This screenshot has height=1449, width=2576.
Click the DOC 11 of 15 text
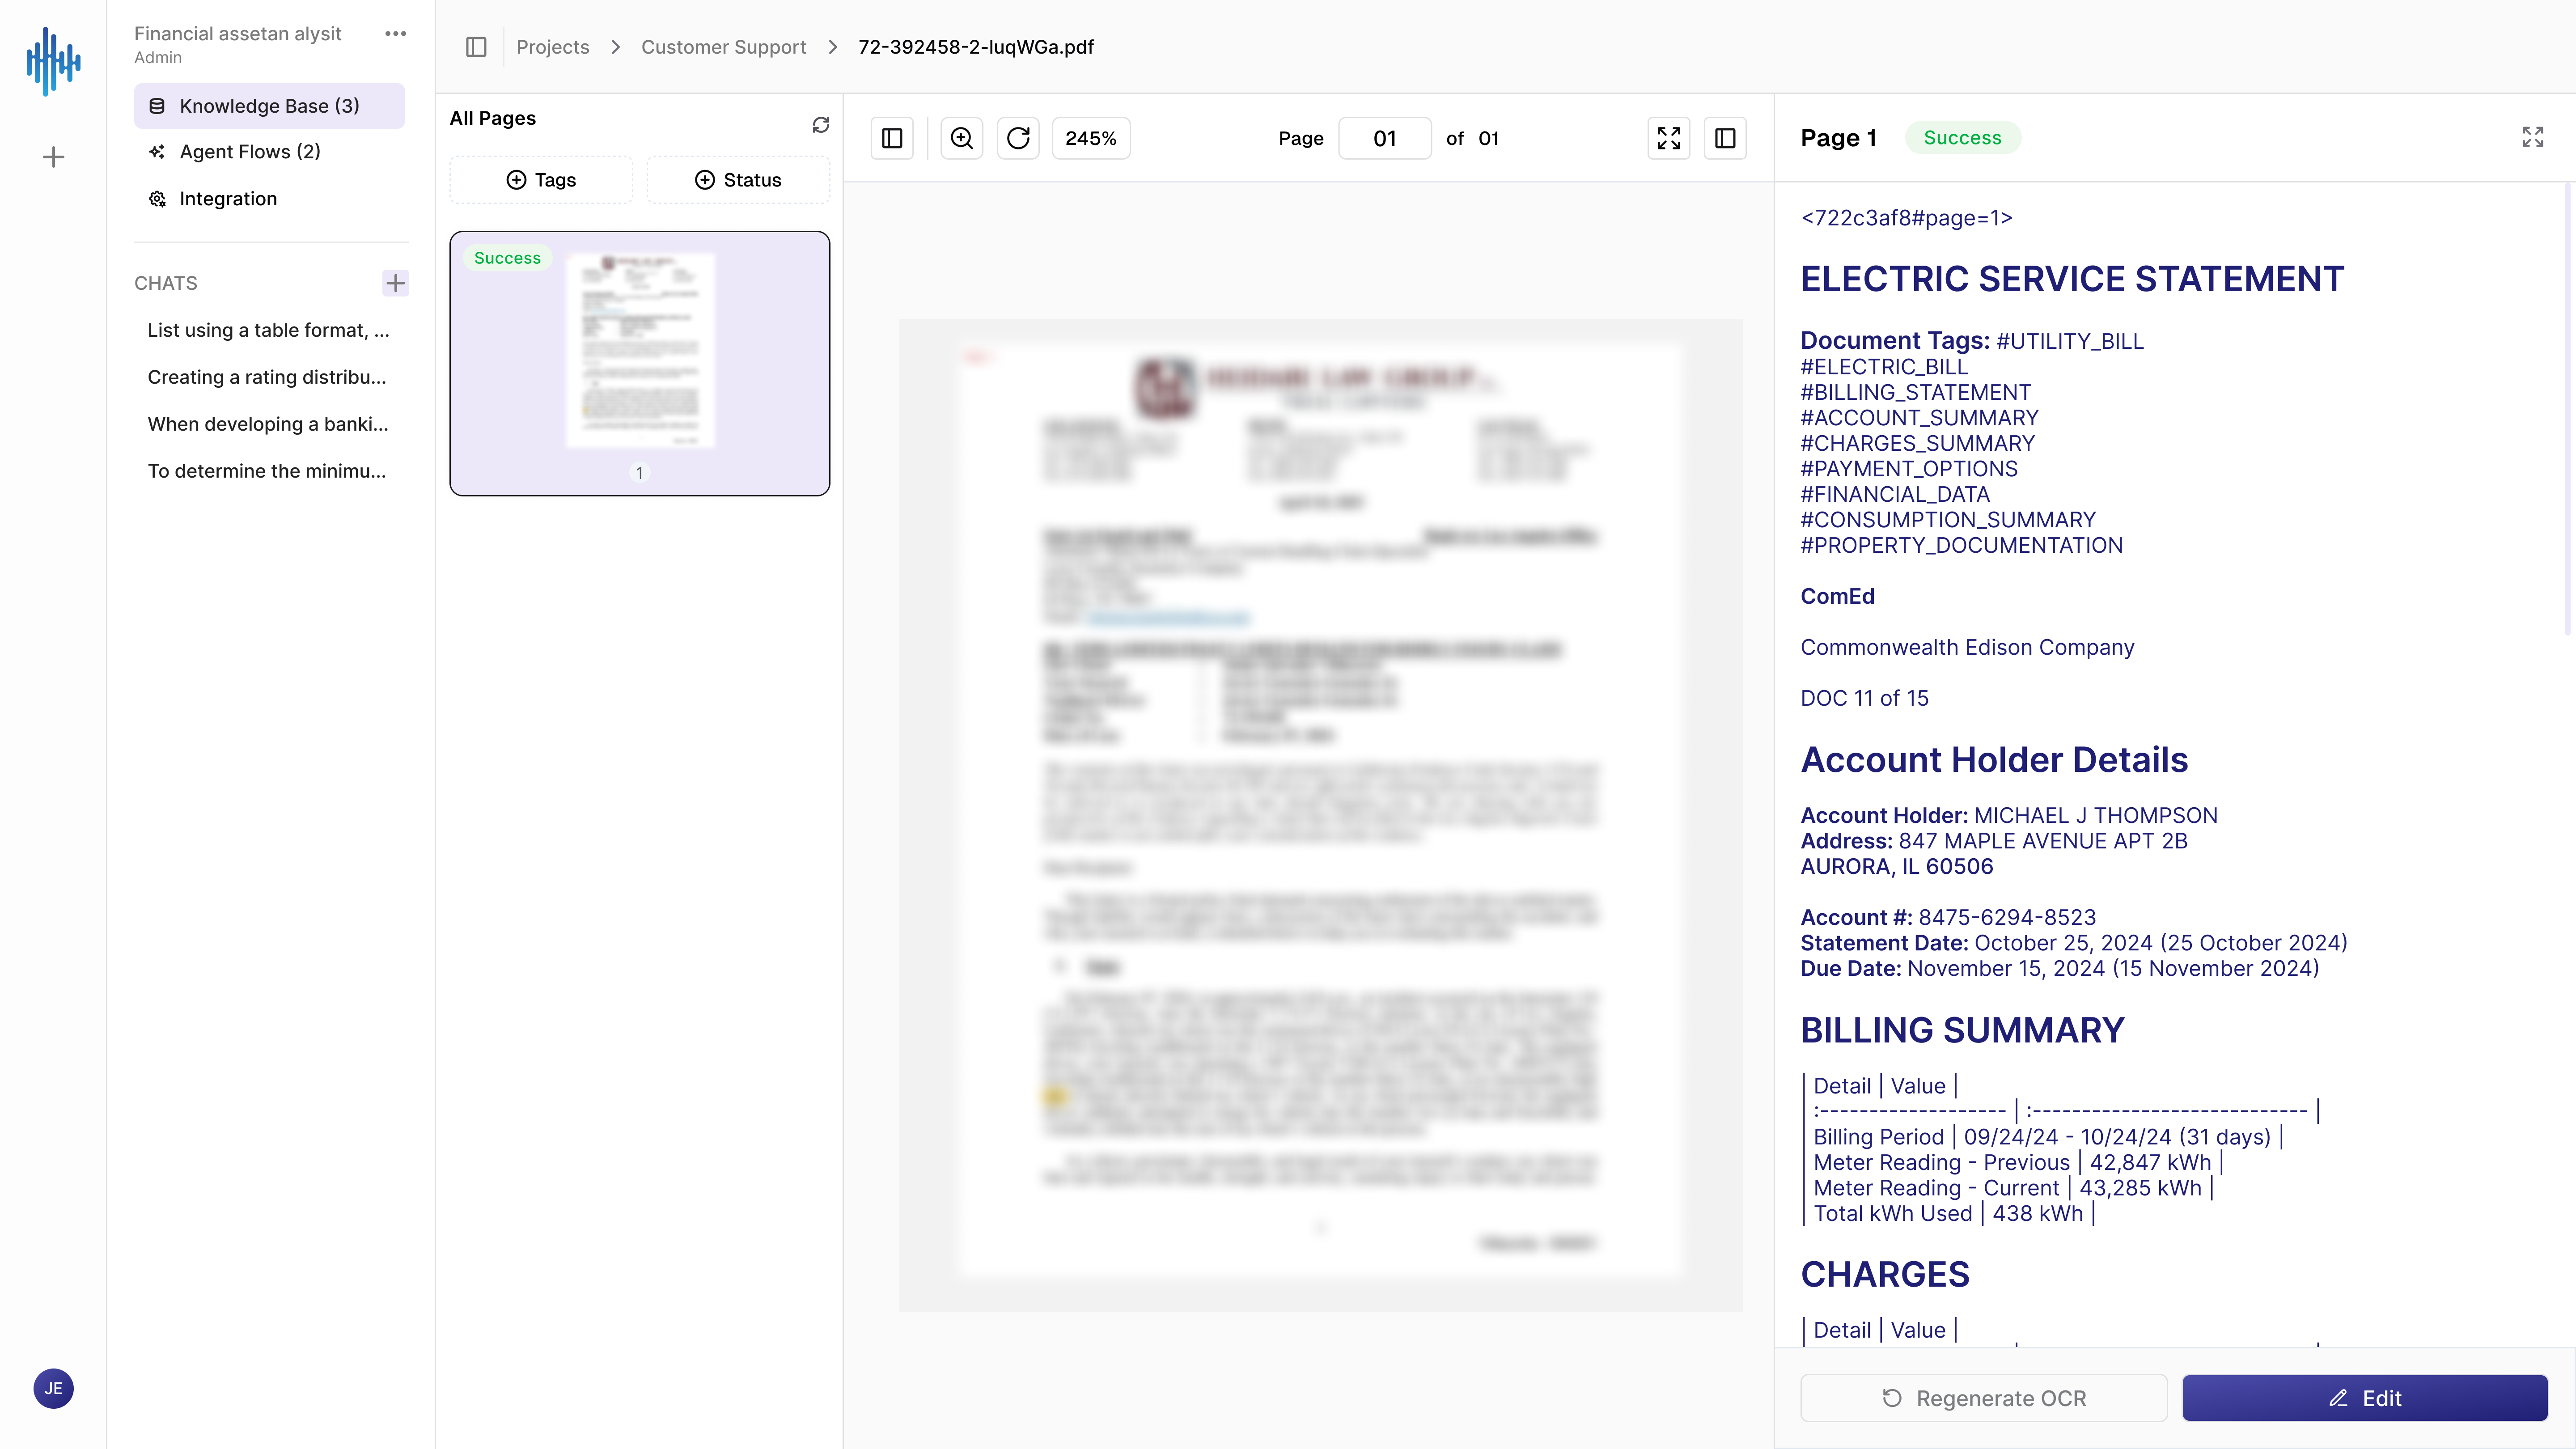[1864, 698]
